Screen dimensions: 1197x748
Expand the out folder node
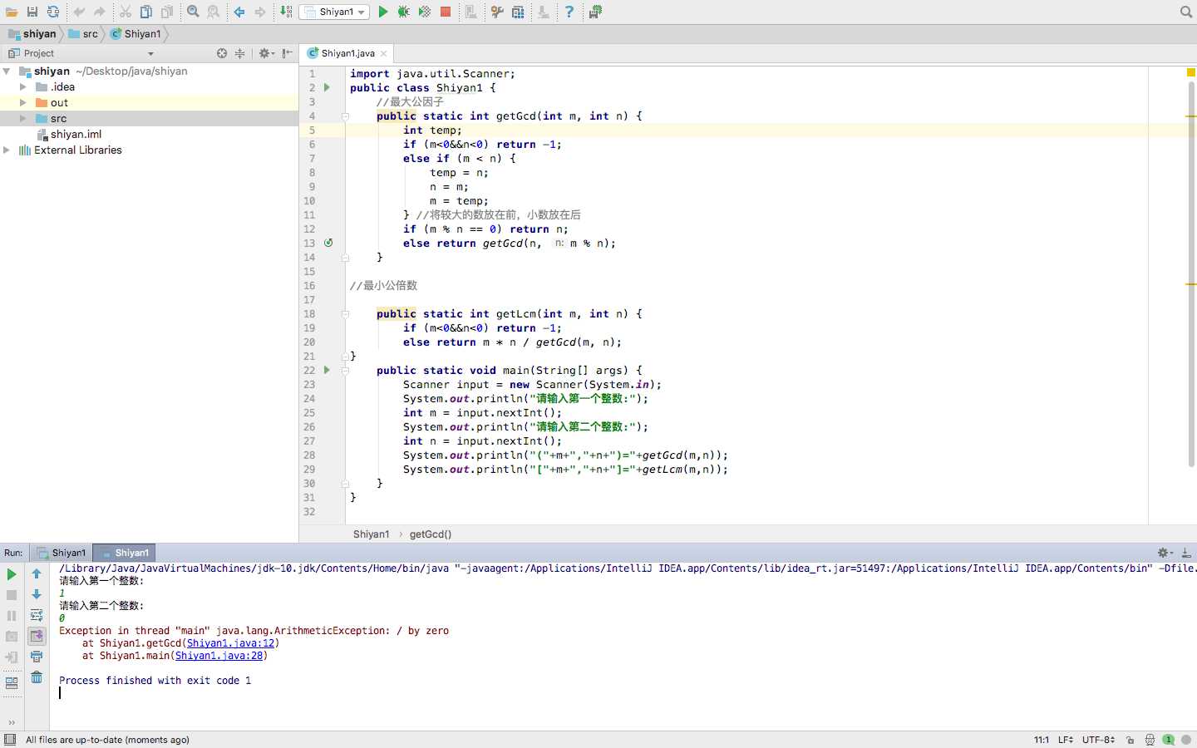[x=23, y=103]
